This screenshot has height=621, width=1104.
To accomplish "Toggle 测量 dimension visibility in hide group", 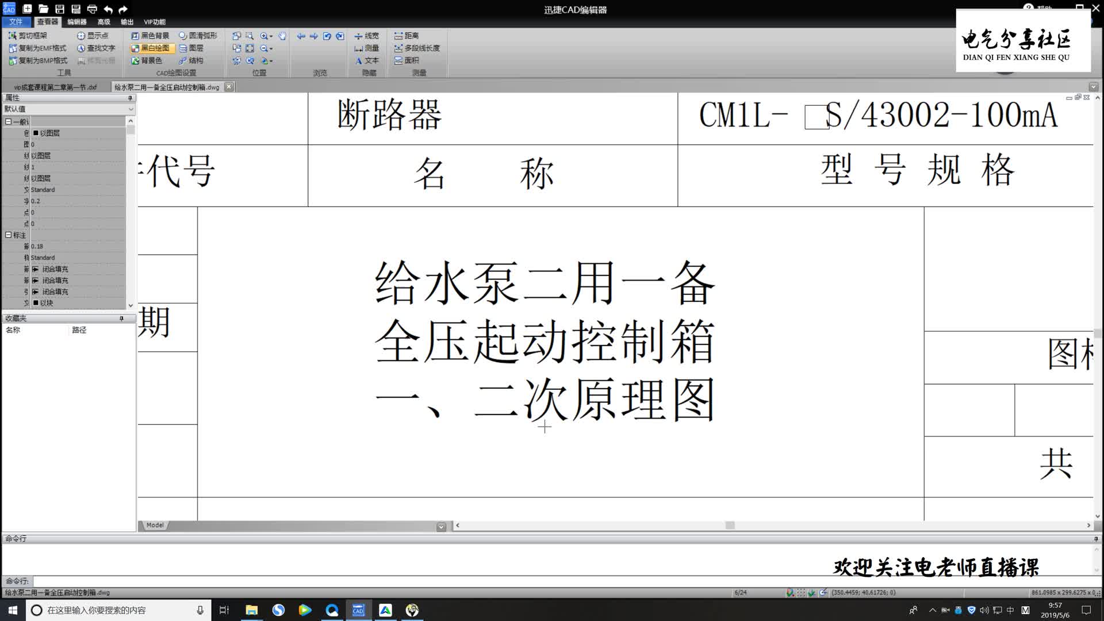I will [366, 48].
